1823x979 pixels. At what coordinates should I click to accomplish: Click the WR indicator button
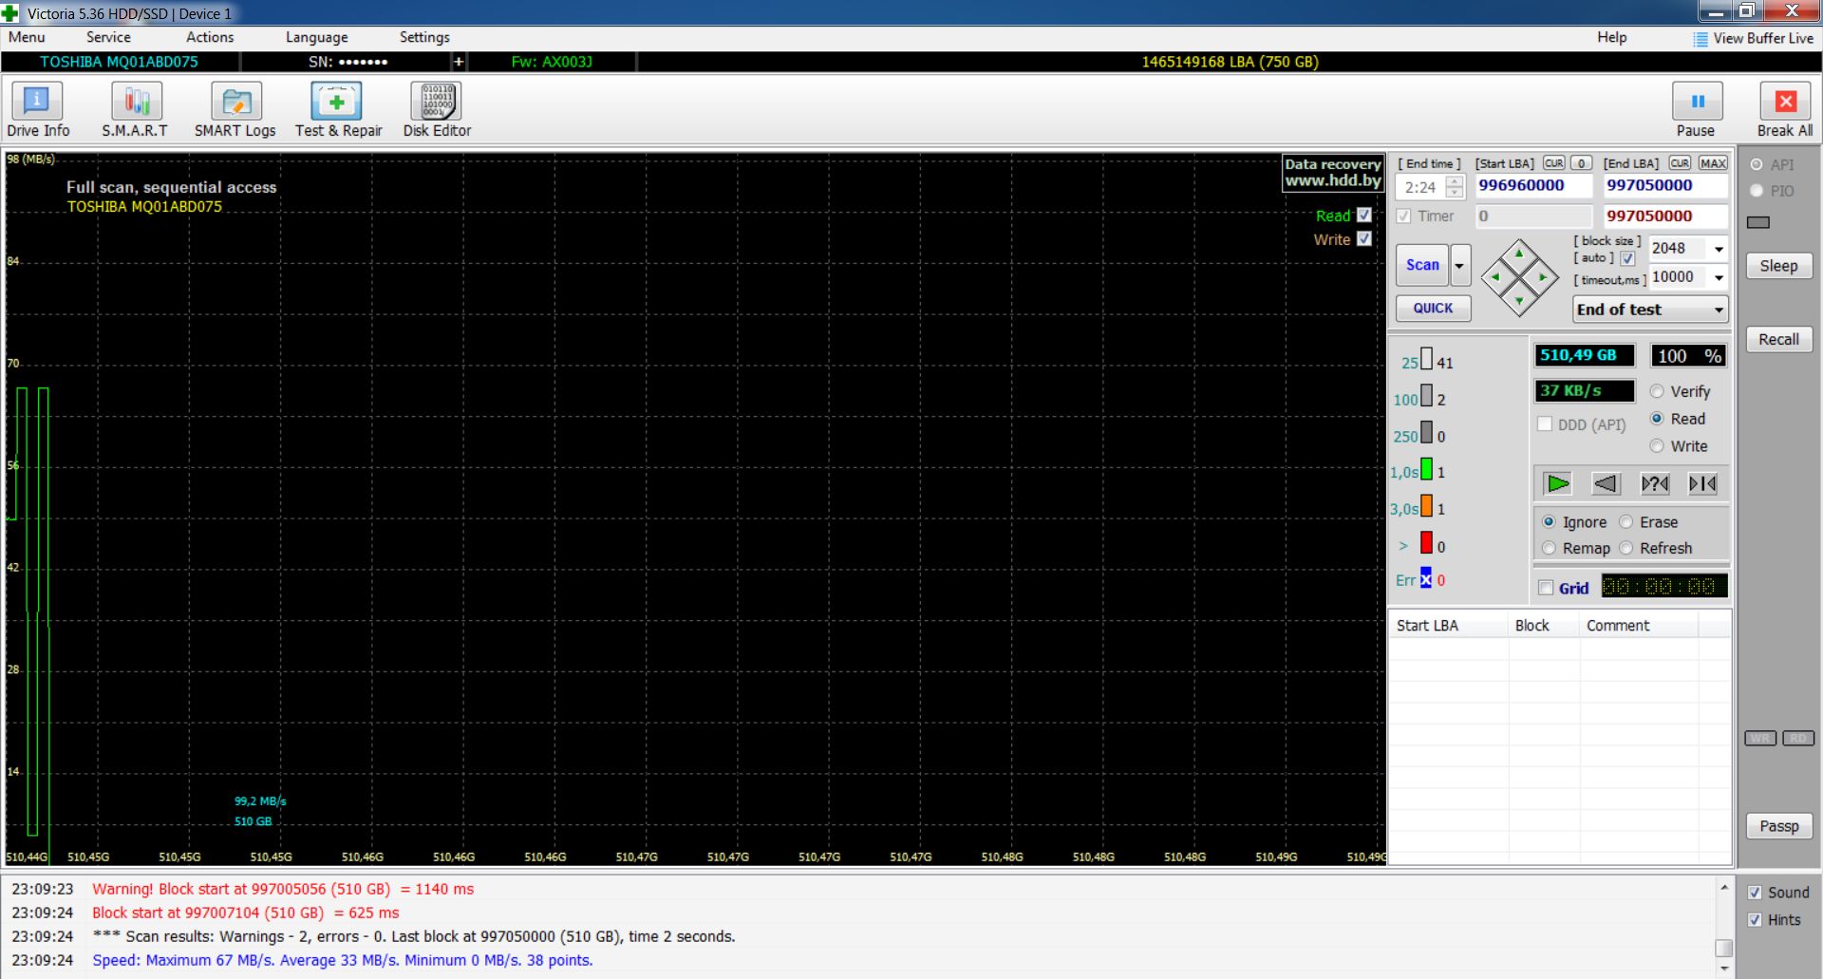[x=1760, y=738]
